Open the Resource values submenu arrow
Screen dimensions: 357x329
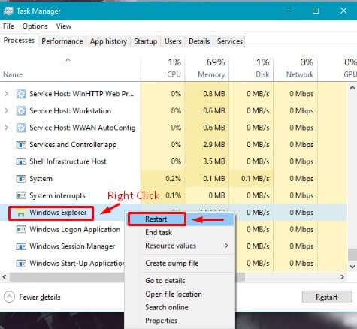click(x=226, y=246)
